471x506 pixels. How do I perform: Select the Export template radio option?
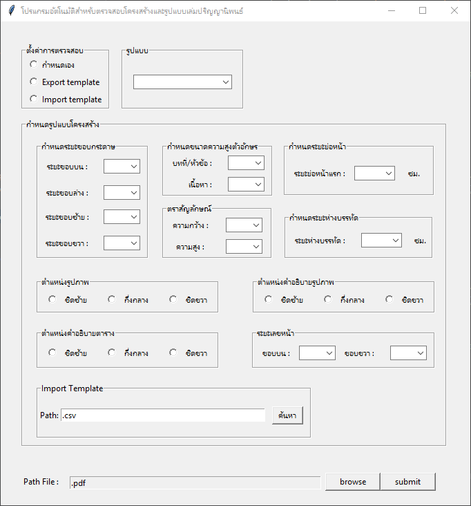(34, 82)
